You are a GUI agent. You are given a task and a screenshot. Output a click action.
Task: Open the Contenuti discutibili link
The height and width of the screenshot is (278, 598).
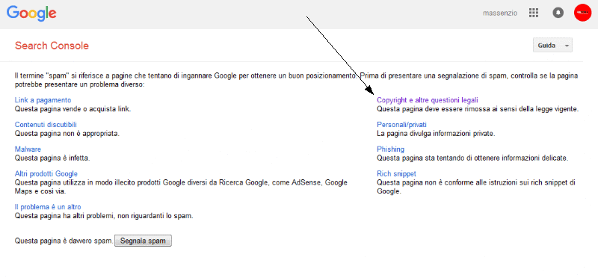(x=46, y=125)
